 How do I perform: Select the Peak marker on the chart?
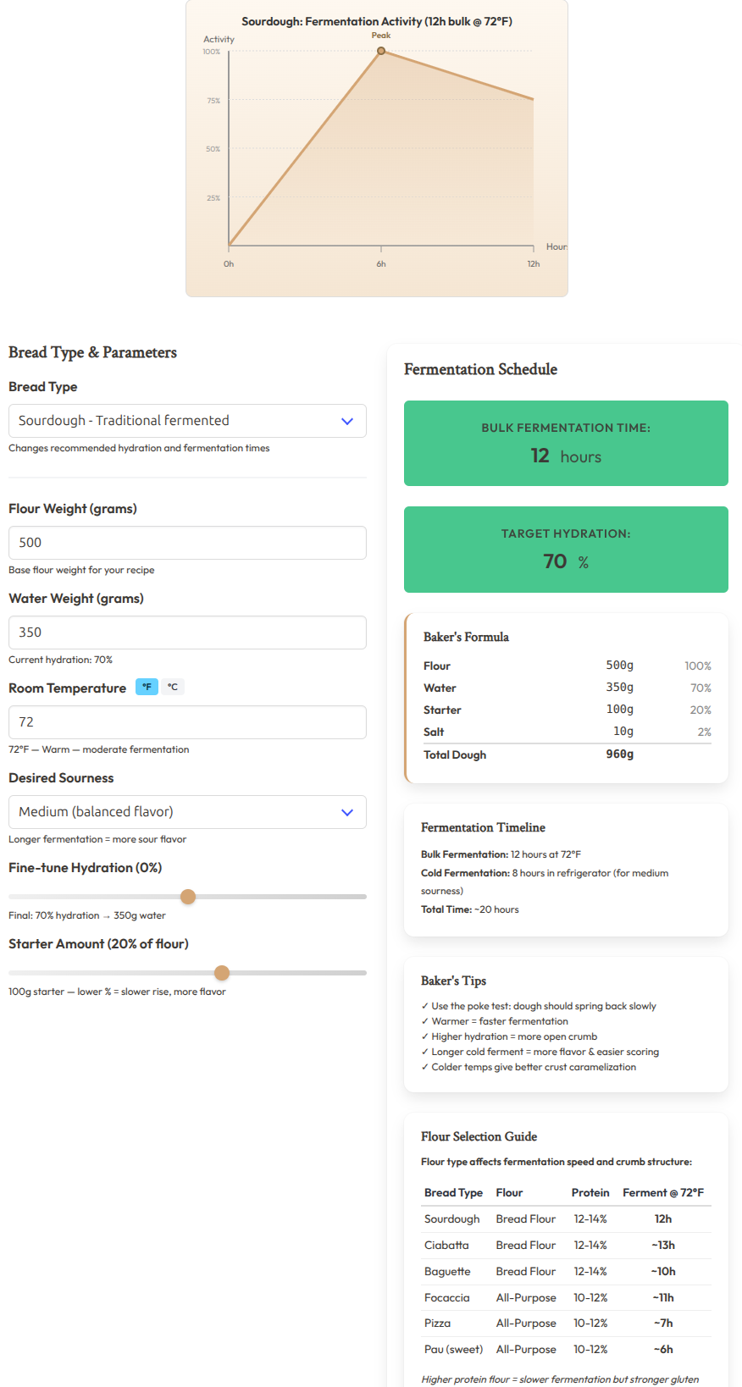pyautogui.click(x=381, y=51)
